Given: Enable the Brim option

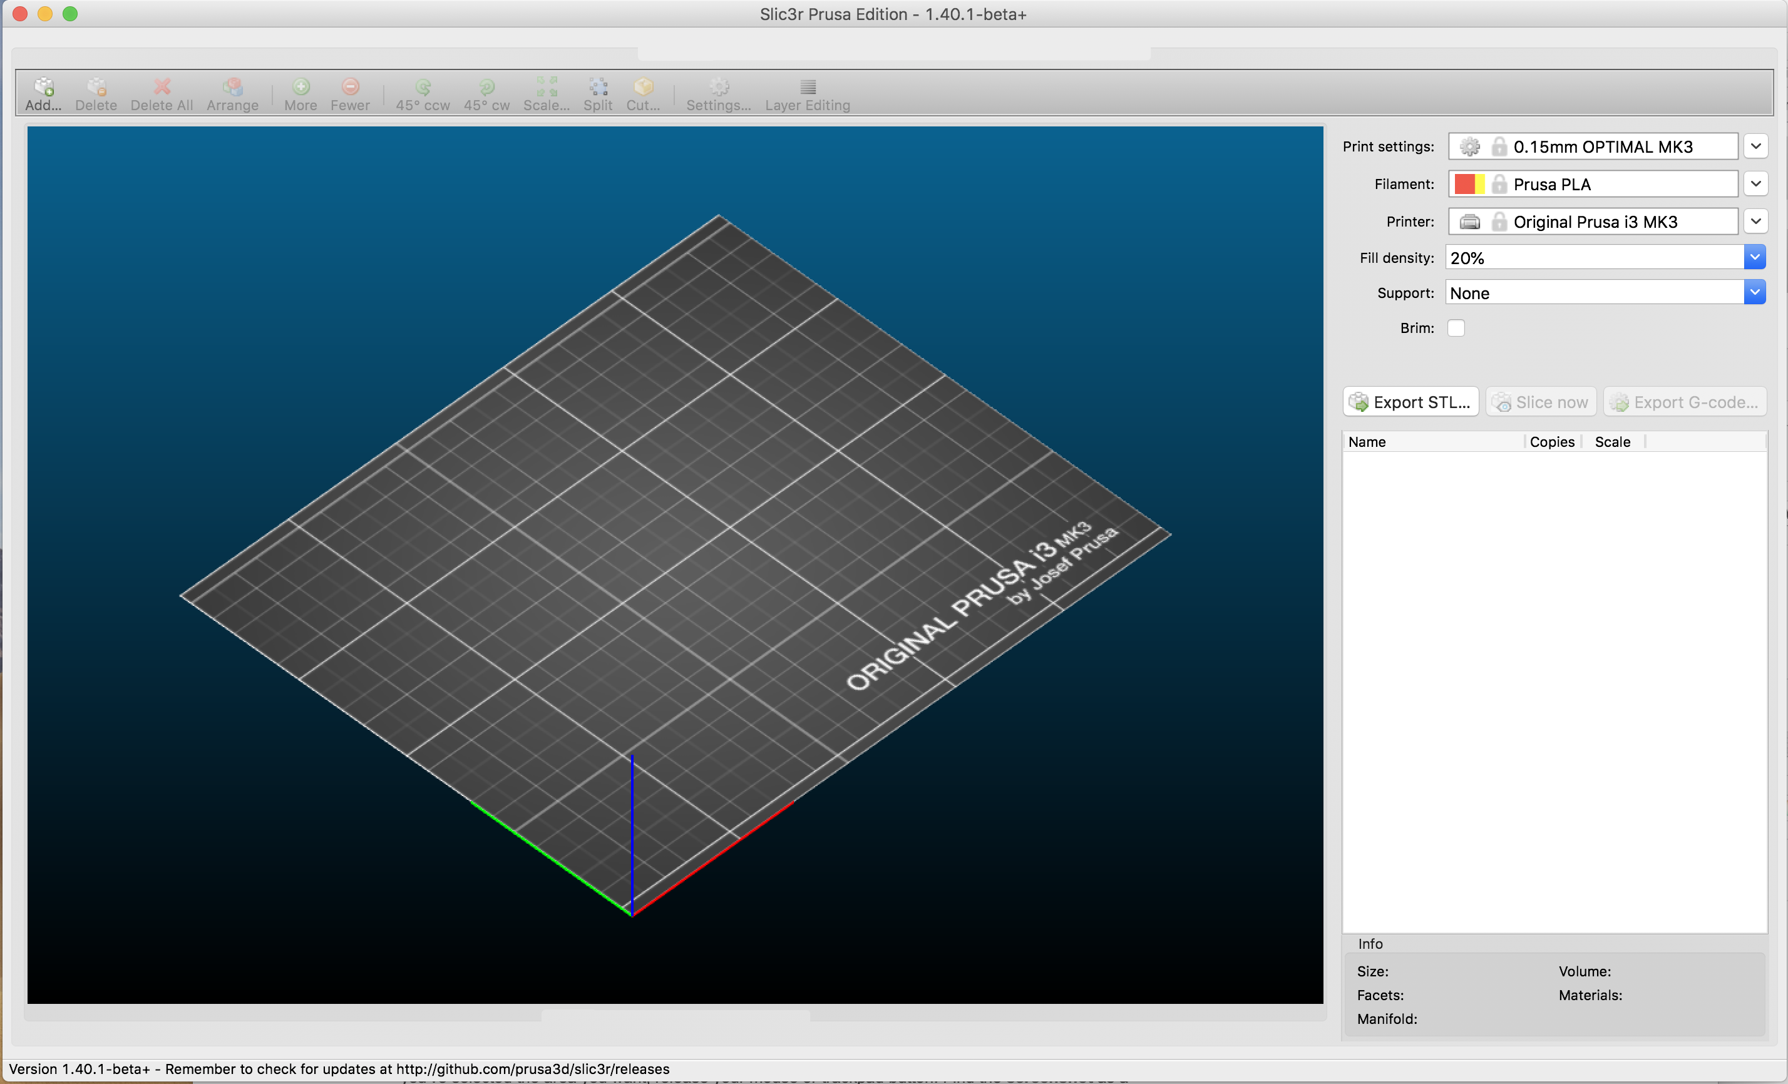Looking at the screenshot, I should (1456, 328).
